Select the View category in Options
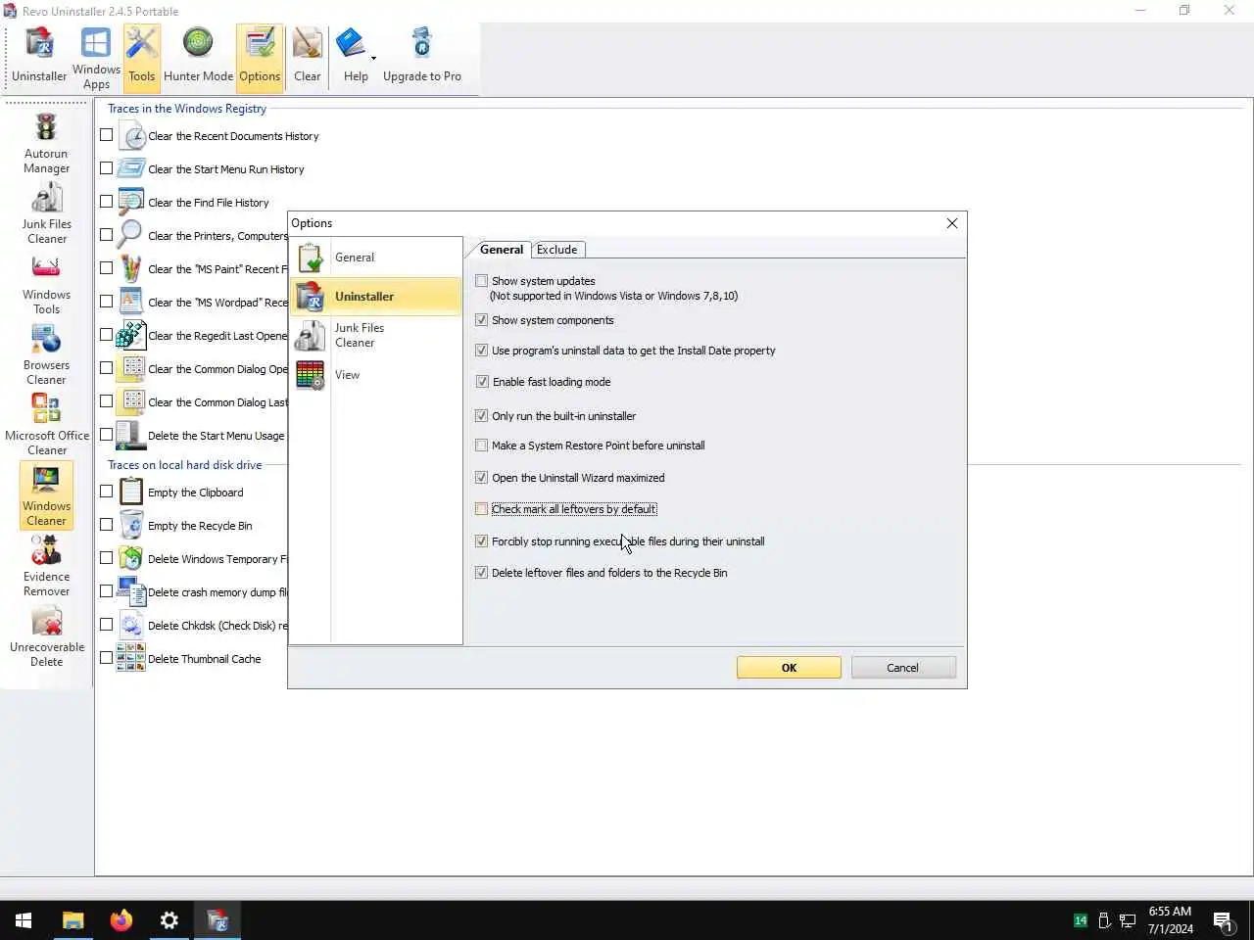1254x940 pixels. pyautogui.click(x=376, y=375)
